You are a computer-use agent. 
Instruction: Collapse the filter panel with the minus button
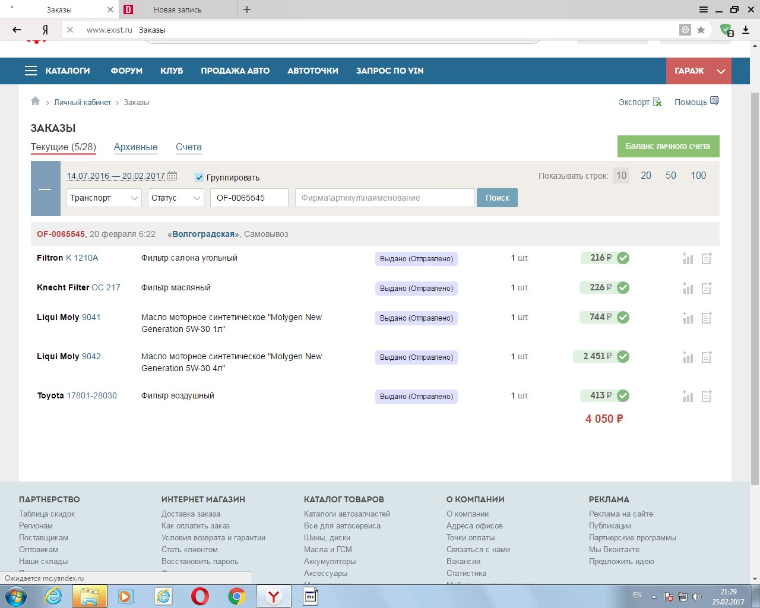pos(45,189)
